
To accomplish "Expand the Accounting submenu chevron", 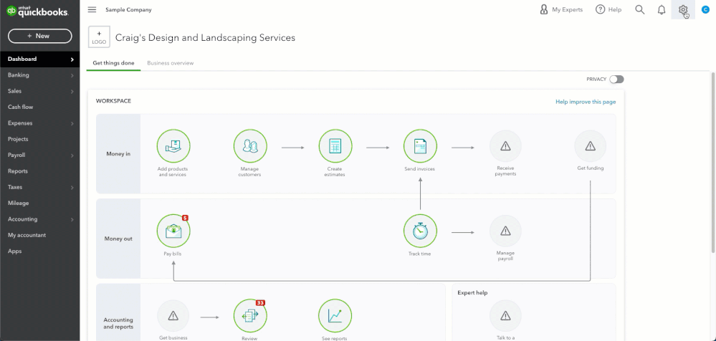I will (72, 220).
